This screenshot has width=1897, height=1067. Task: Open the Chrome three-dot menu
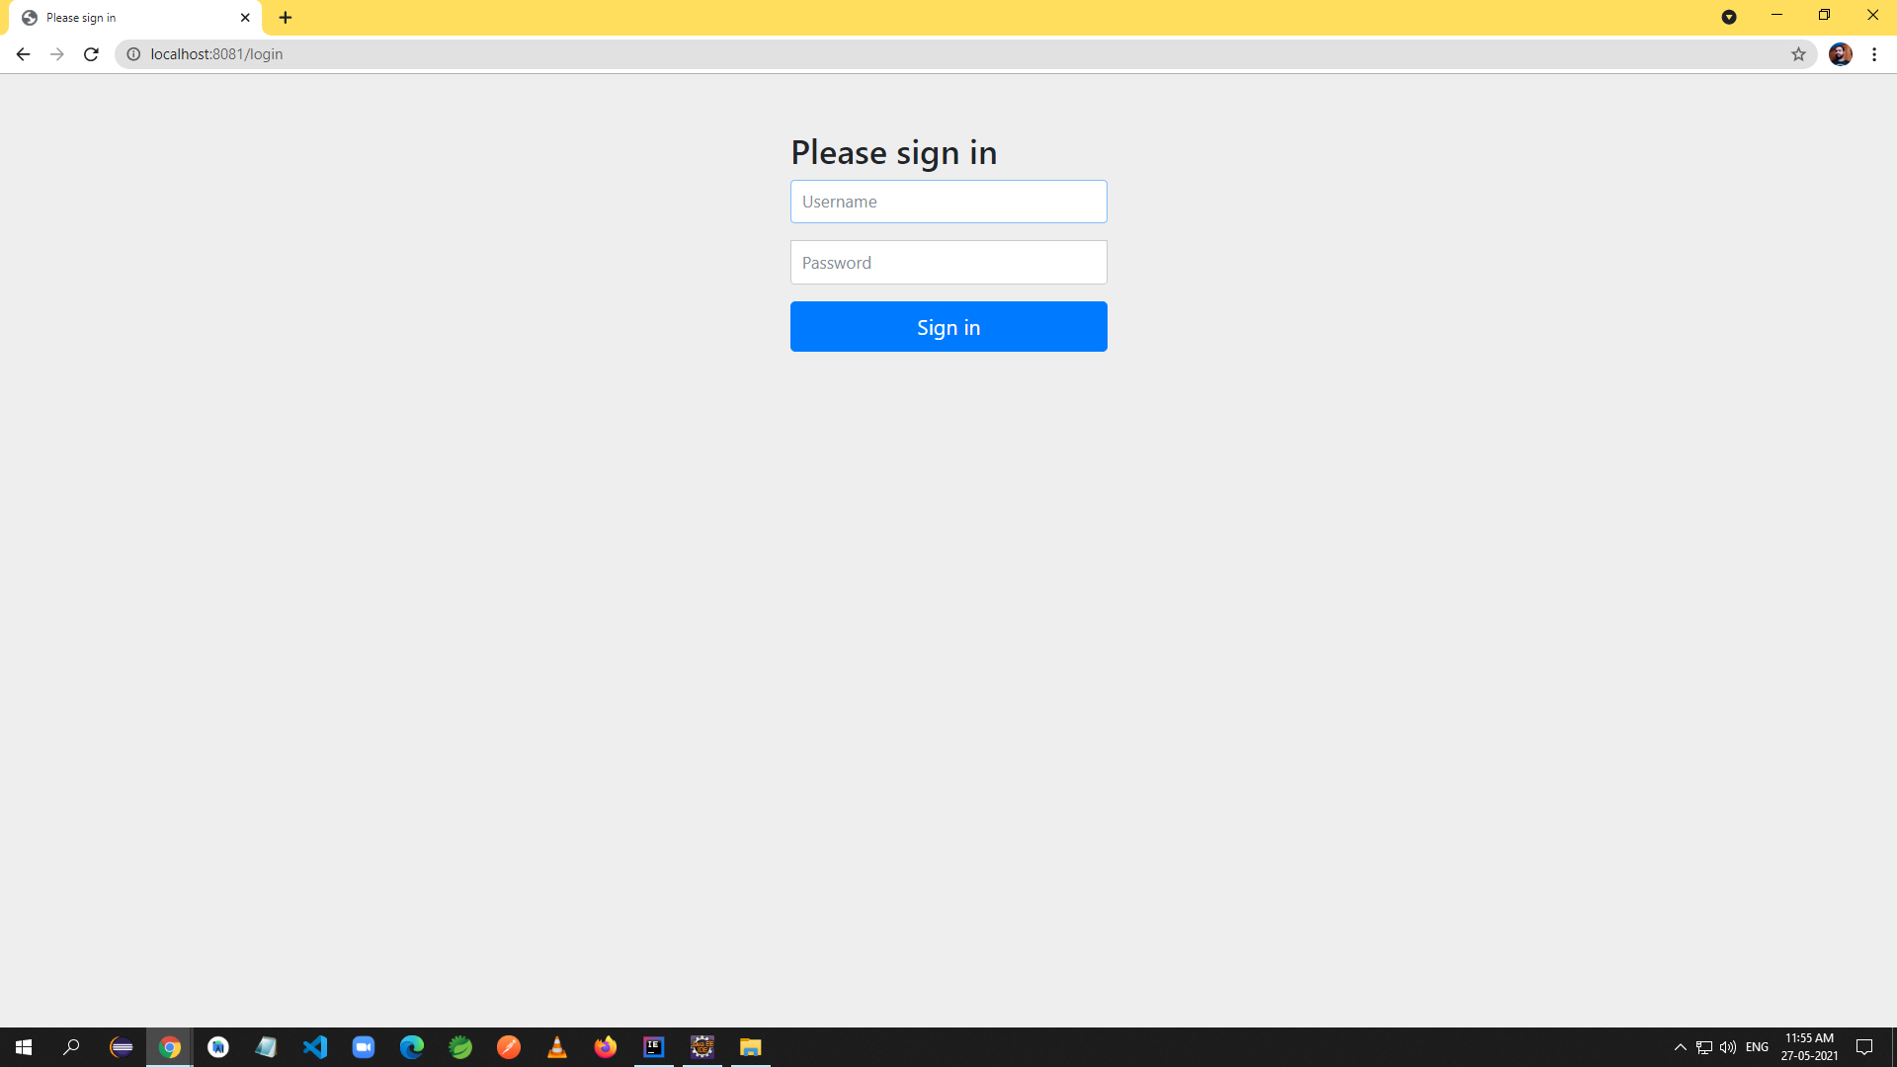point(1874,54)
